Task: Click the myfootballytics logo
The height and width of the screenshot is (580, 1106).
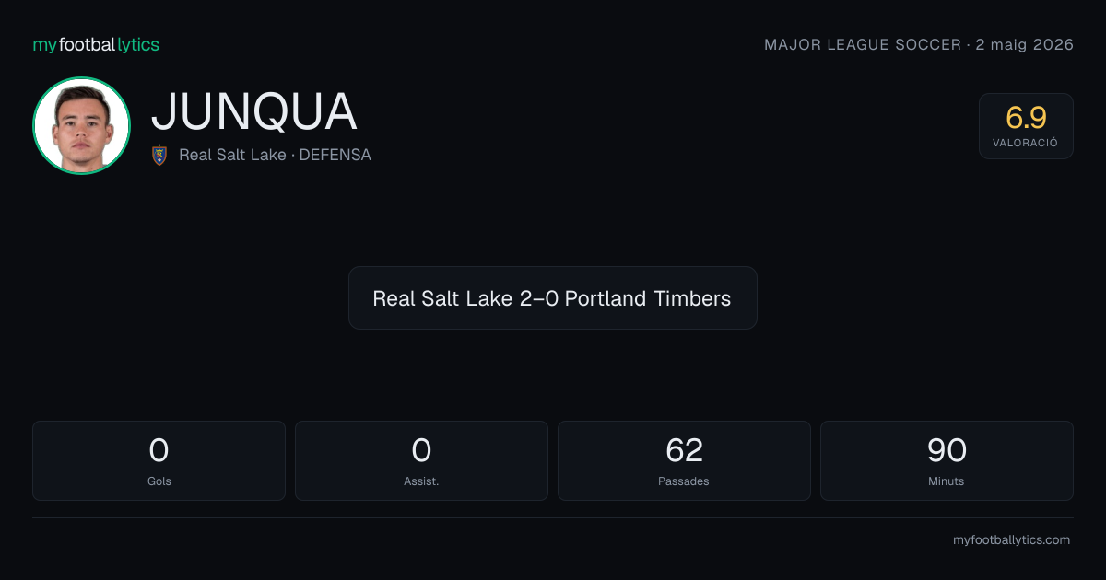Action: click(96, 44)
